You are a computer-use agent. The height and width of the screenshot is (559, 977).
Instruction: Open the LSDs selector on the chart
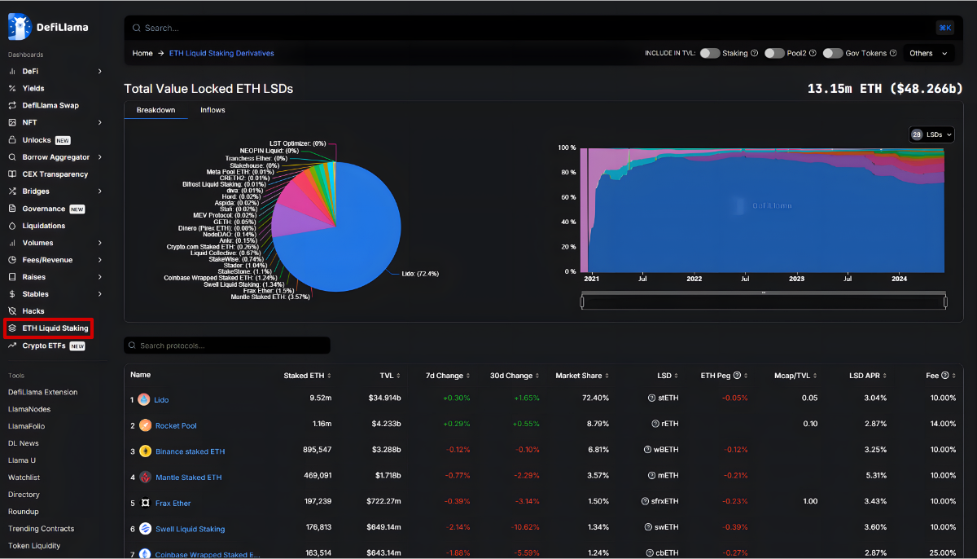coord(931,134)
